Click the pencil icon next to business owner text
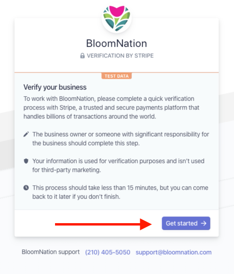Image resolution: width=234 pixels, height=274 pixels. pos(26,134)
